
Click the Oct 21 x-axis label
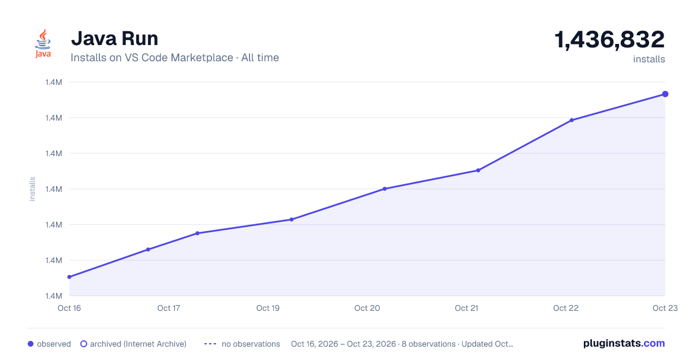tap(467, 308)
